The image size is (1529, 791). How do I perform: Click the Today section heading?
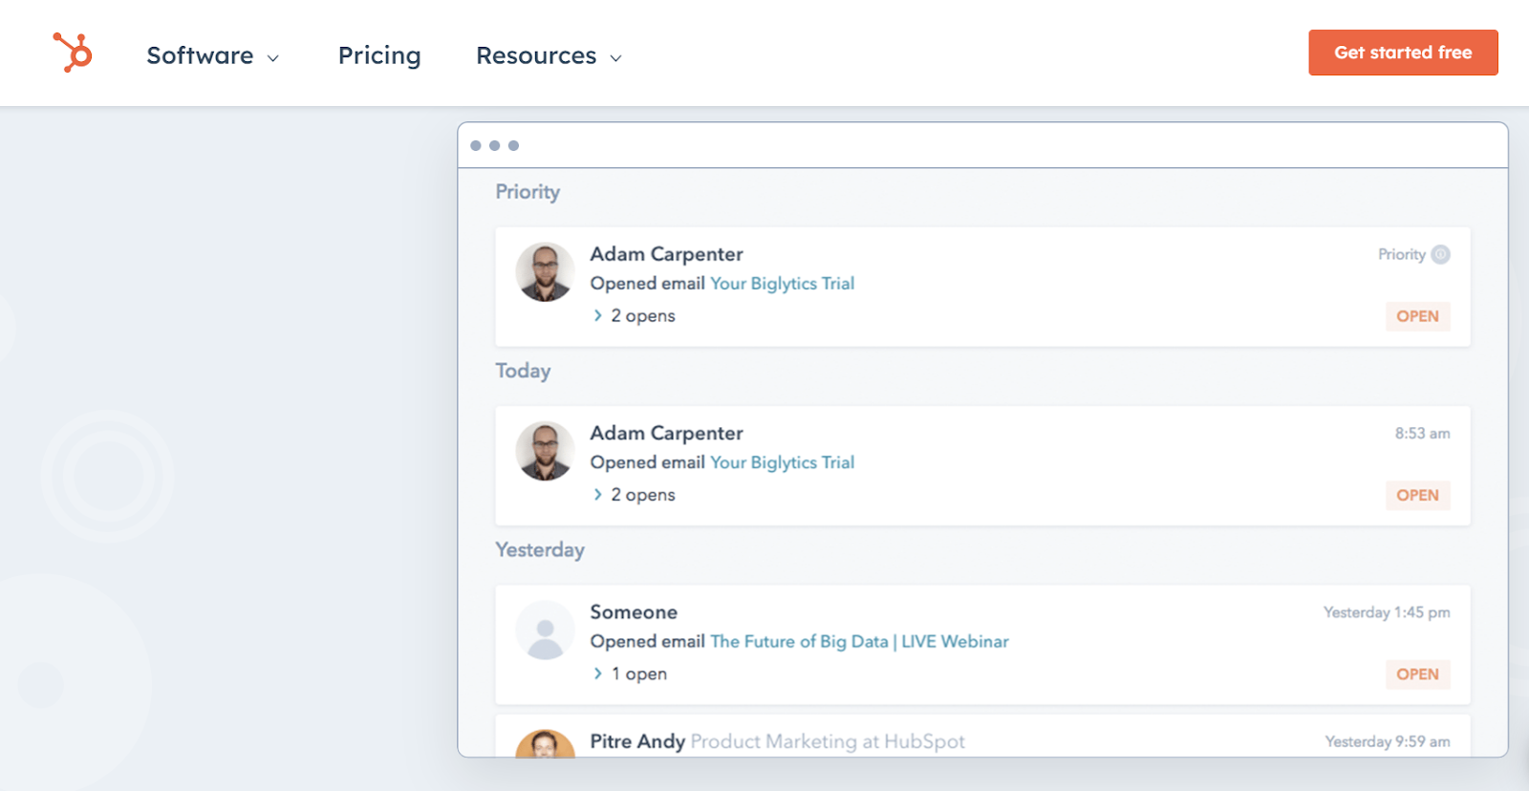coord(523,371)
